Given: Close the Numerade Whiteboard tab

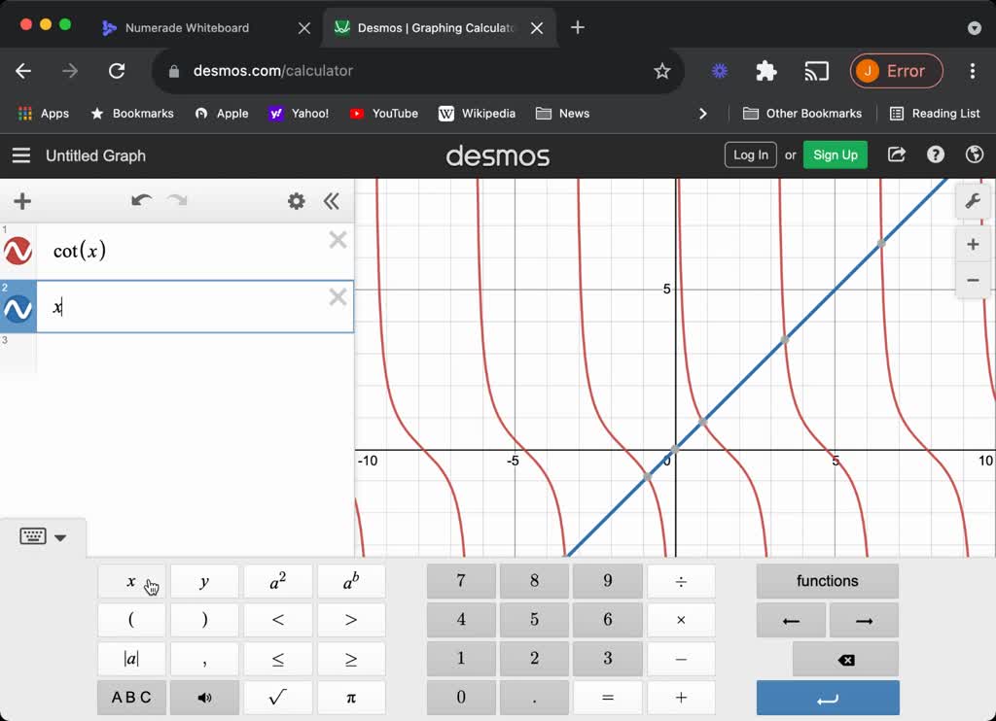Looking at the screenshot, I should click(304, 28).
